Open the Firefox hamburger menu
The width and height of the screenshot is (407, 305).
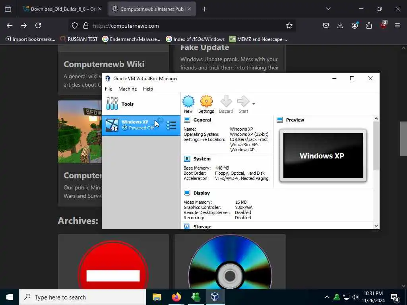coord(397,25)
